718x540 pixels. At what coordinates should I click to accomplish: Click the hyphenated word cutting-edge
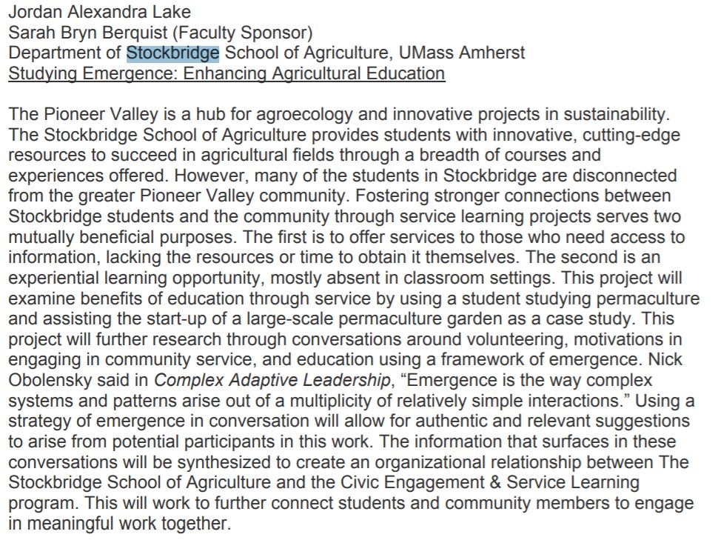point(615,136)
